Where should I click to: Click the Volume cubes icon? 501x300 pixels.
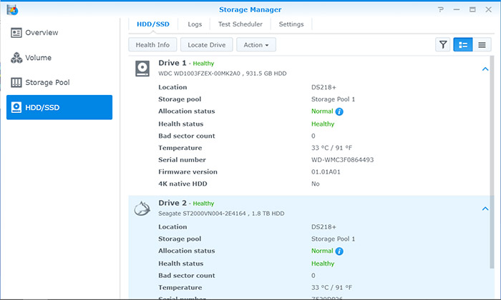pos(16,58)
